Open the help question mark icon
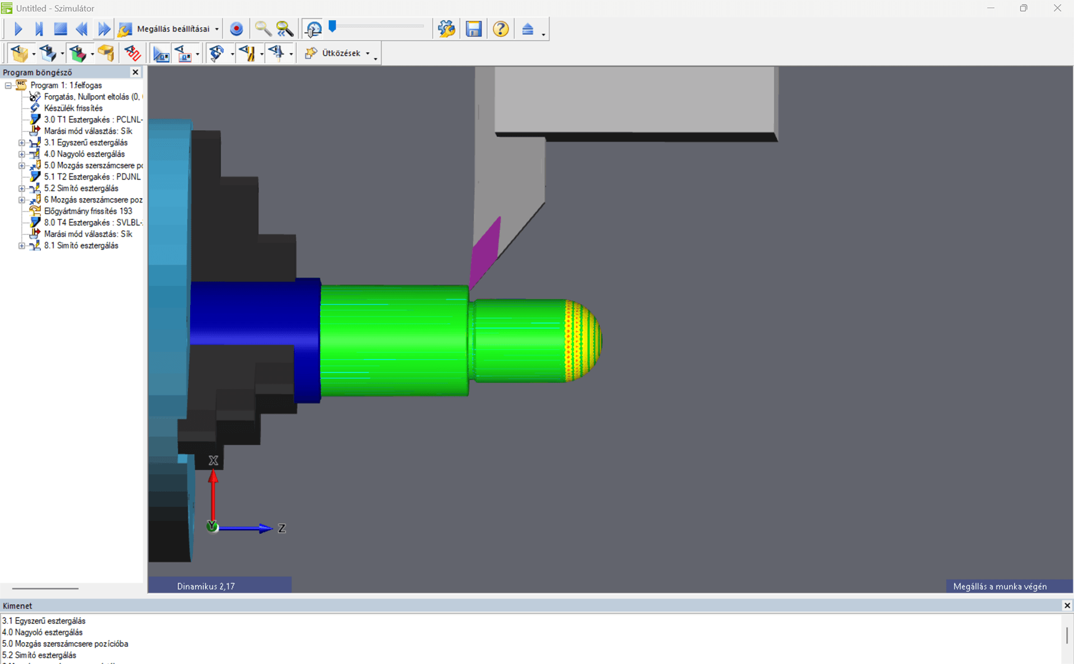This screenshot has height=664, width=1074. [501, 29]
